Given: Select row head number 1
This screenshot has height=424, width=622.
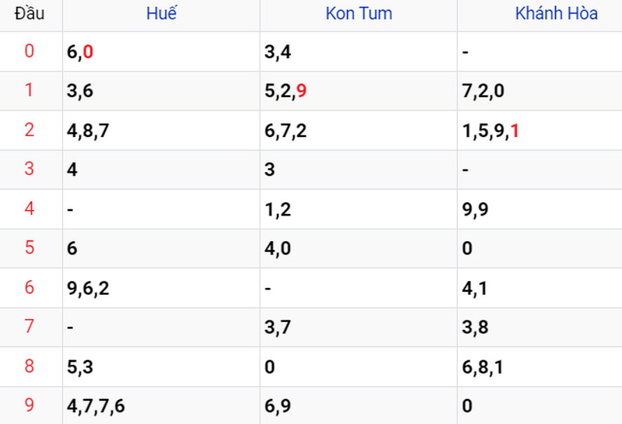Looking at the screenshot, I should click(30, 90).
